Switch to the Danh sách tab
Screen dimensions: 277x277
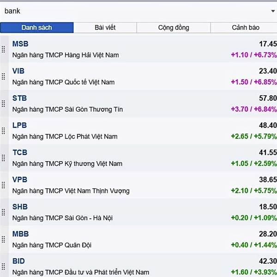tap(37, 28)
